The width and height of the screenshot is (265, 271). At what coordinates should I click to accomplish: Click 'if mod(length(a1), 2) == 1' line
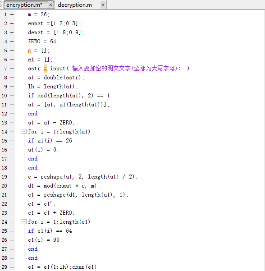coord(69,96)
